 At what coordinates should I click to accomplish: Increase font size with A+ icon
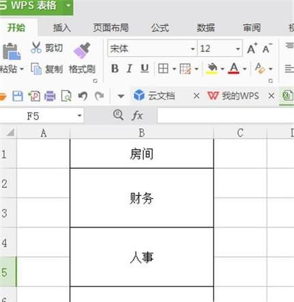pos(252,49)
